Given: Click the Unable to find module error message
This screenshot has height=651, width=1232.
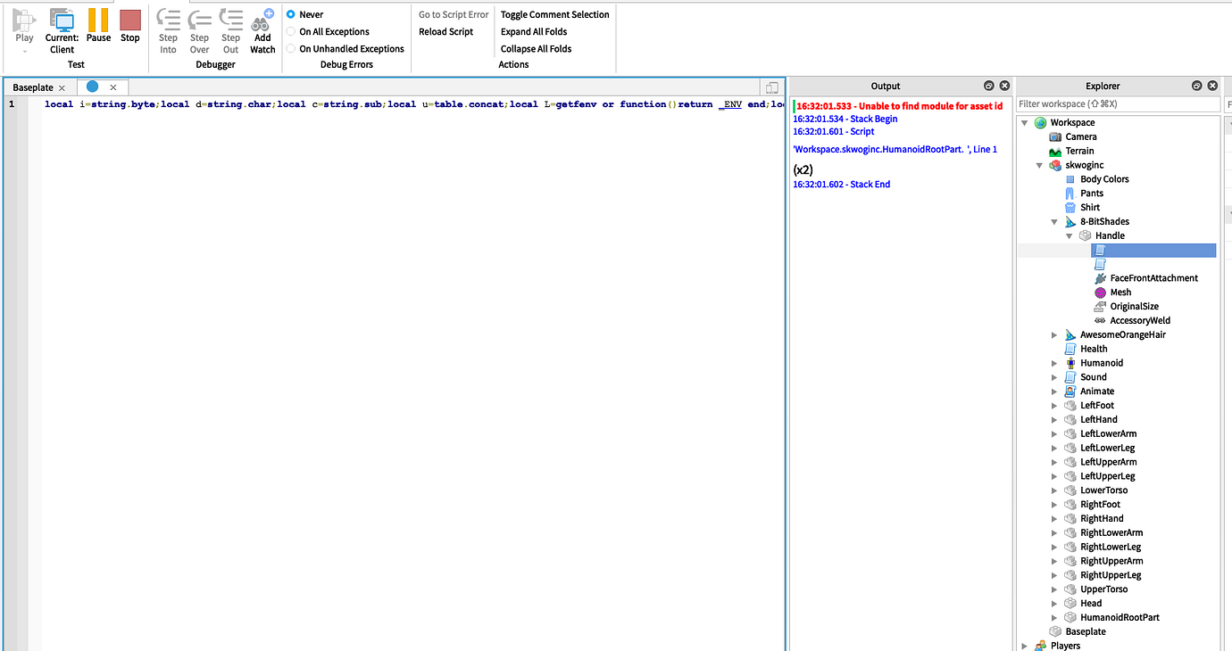Looking at the screenshot, I should click(x=899, y=106).
